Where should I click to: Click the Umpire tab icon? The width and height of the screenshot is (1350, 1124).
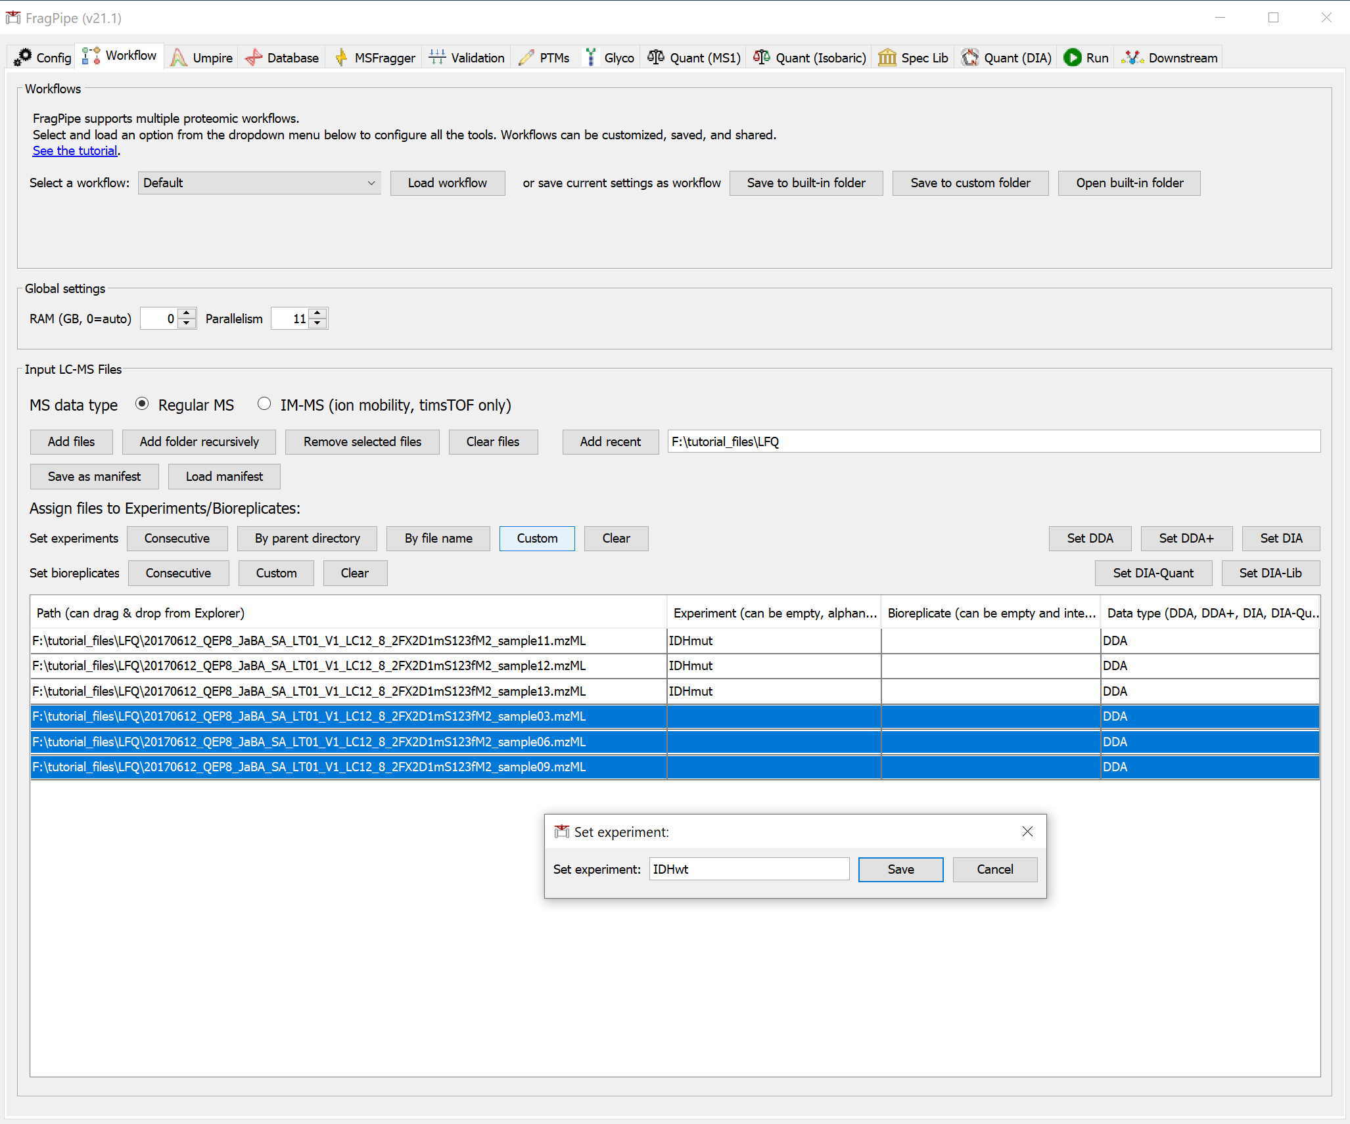(x=178, y=57)
